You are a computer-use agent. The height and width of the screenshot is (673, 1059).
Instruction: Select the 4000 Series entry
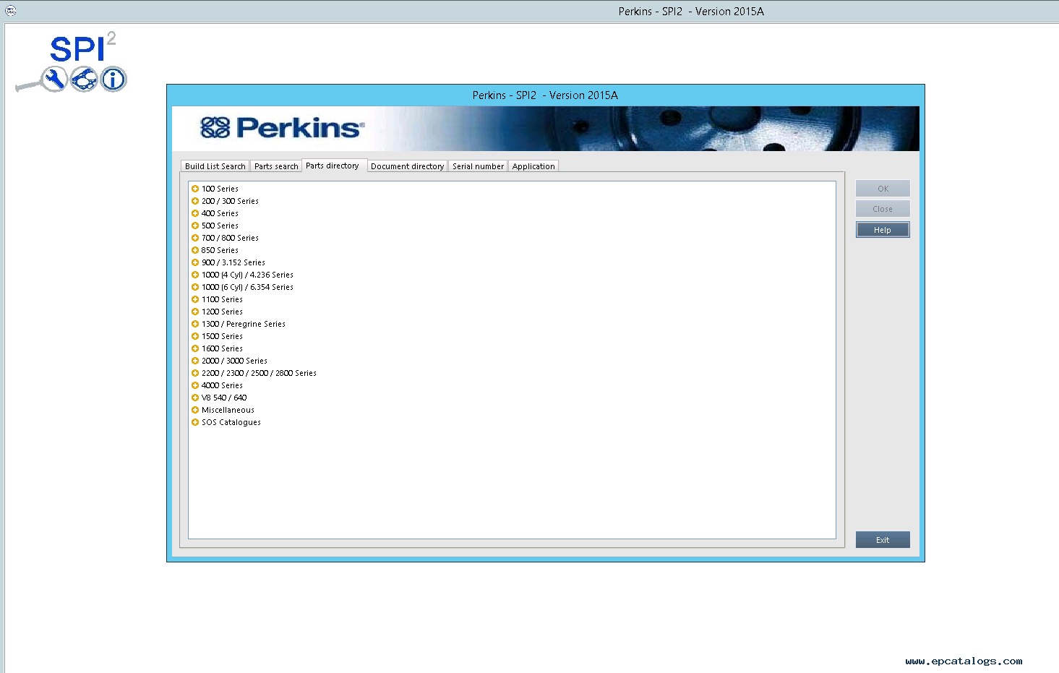pos(222,385)
